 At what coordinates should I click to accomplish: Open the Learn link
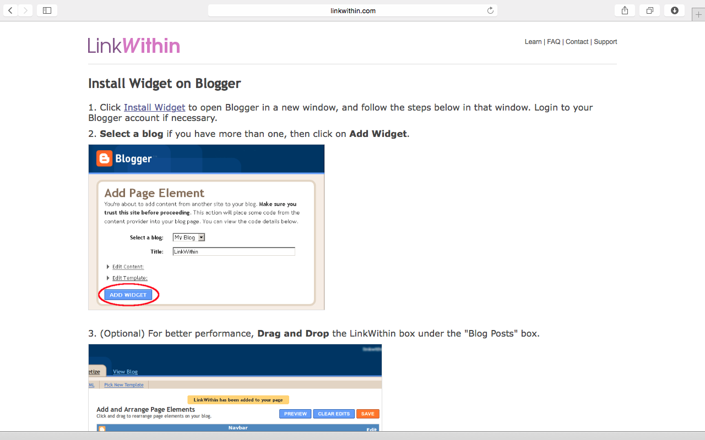pos(533,42)
